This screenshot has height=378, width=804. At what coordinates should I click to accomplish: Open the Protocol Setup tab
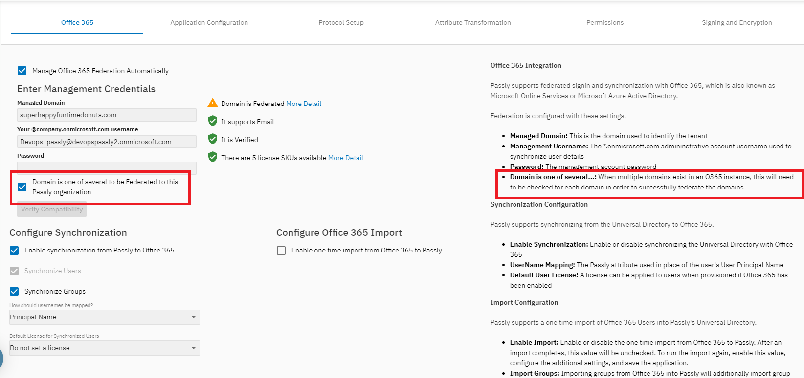[x=341, y=22]
